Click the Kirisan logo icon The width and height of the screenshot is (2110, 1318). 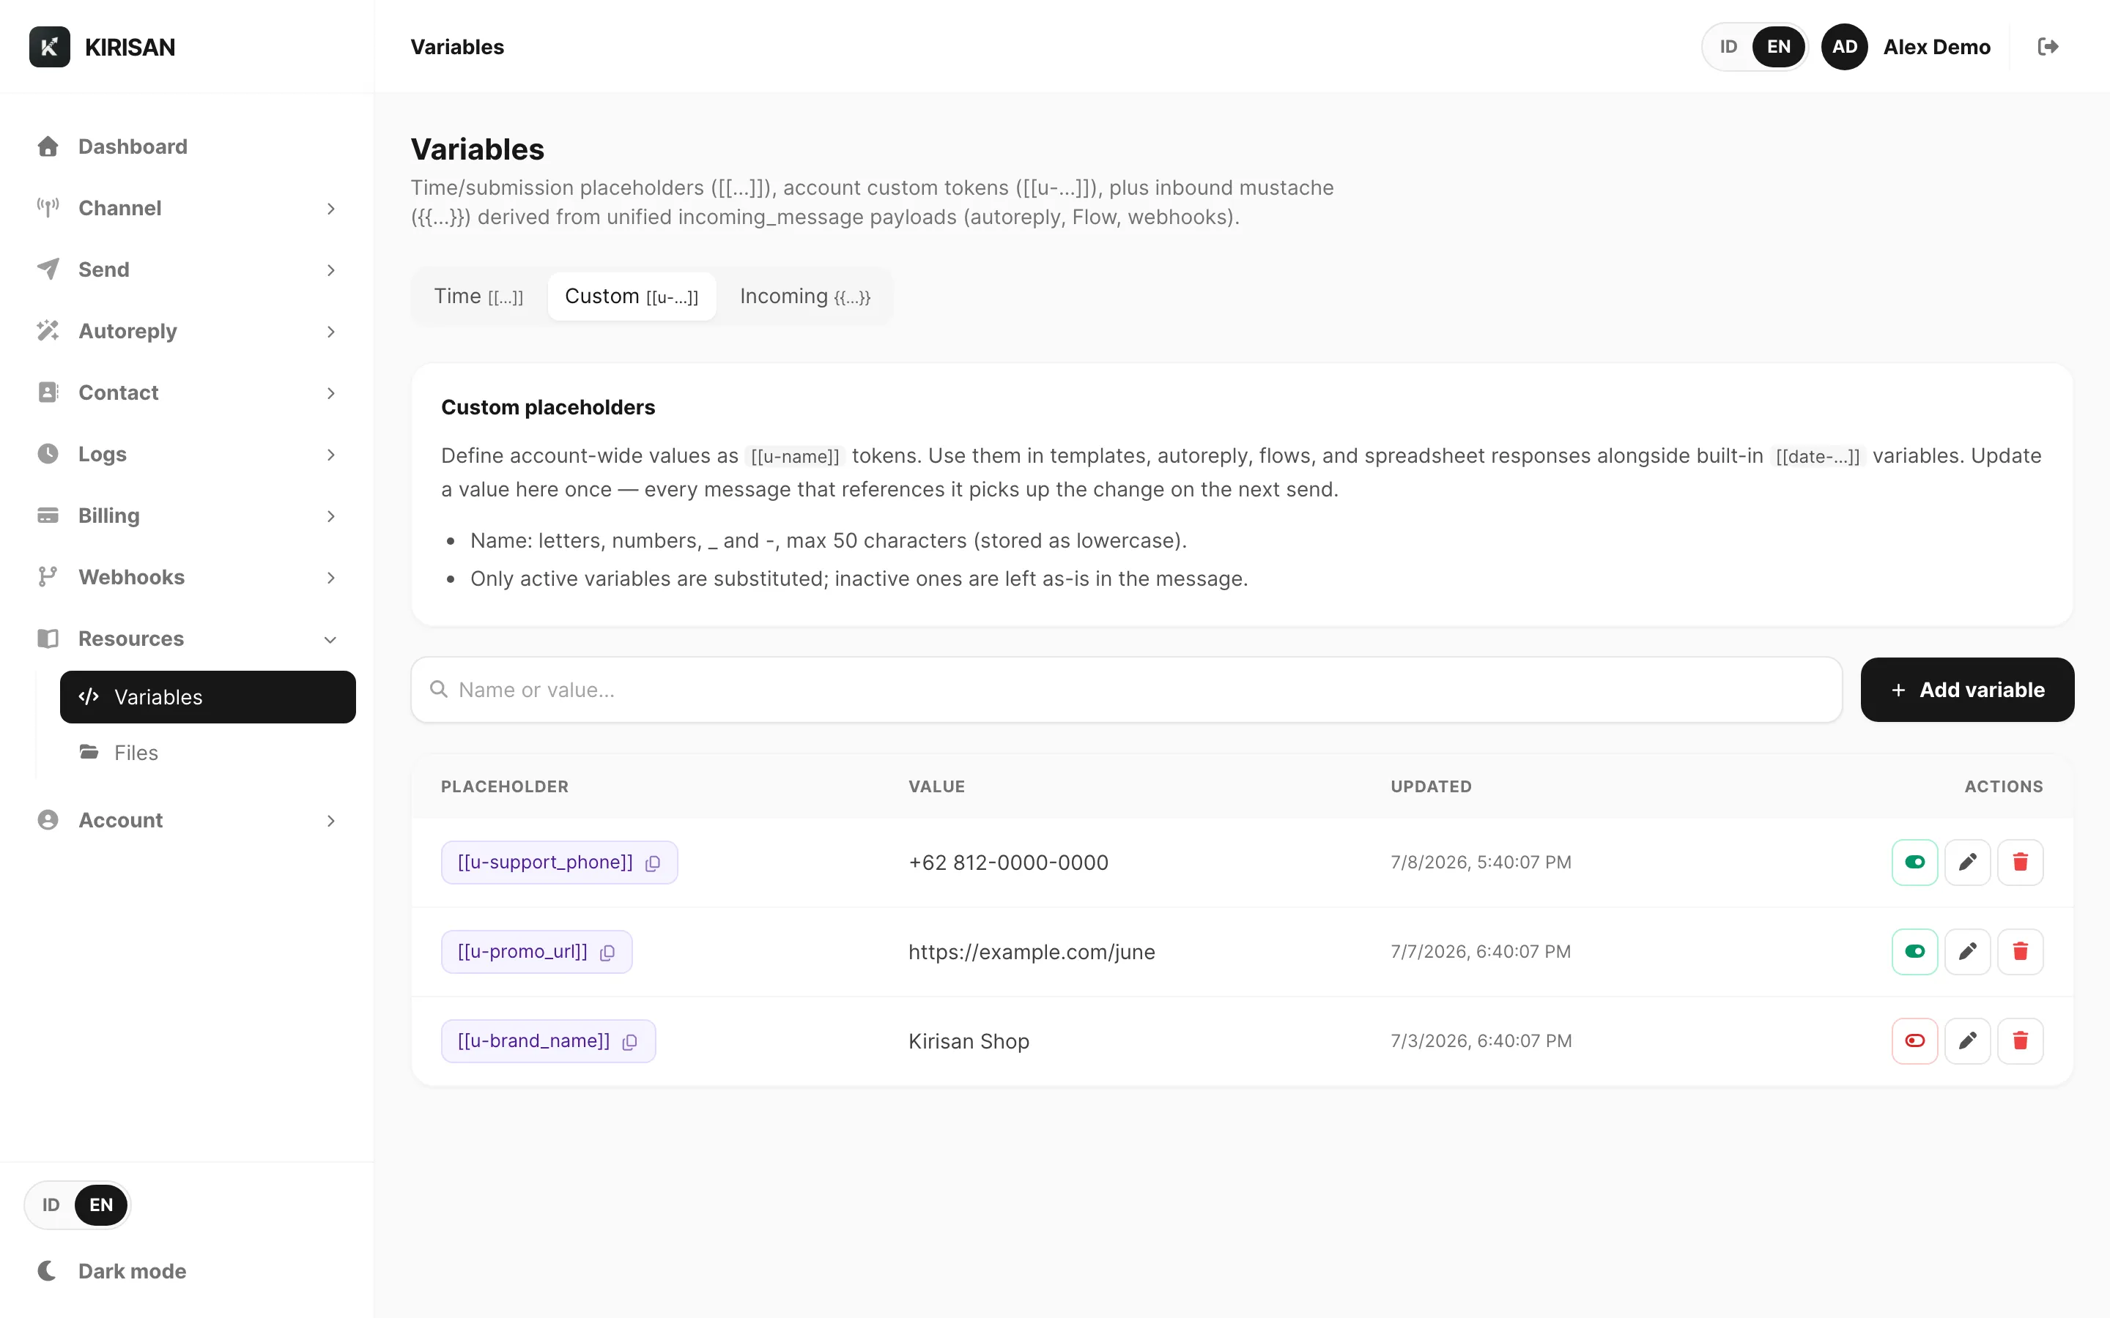coord(50,47)
